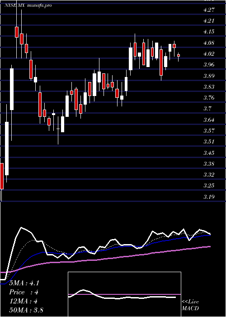Select the 3.32 price axis label
This screenshot has width=226, height=317.
coord(209,174)
